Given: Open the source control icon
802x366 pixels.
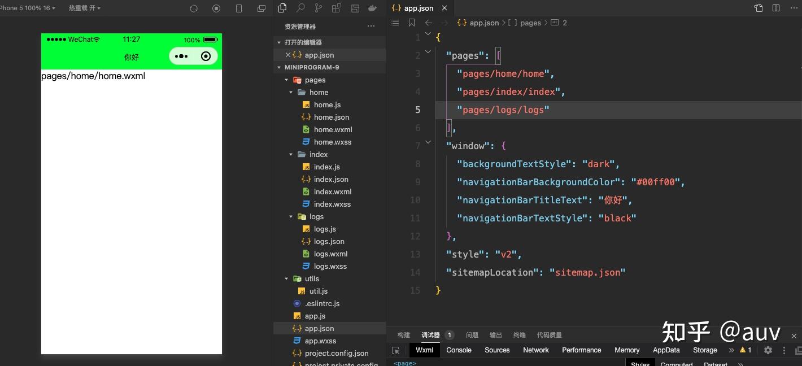Looking at the screenshot, I should coord(319,8).
